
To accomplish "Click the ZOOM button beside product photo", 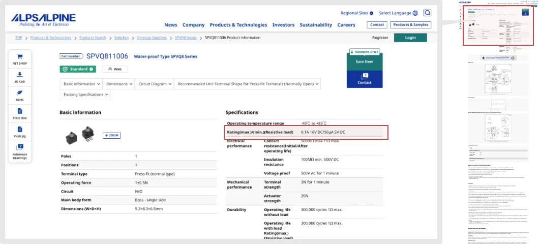I will pyautogui.click(x=112, y=135).
